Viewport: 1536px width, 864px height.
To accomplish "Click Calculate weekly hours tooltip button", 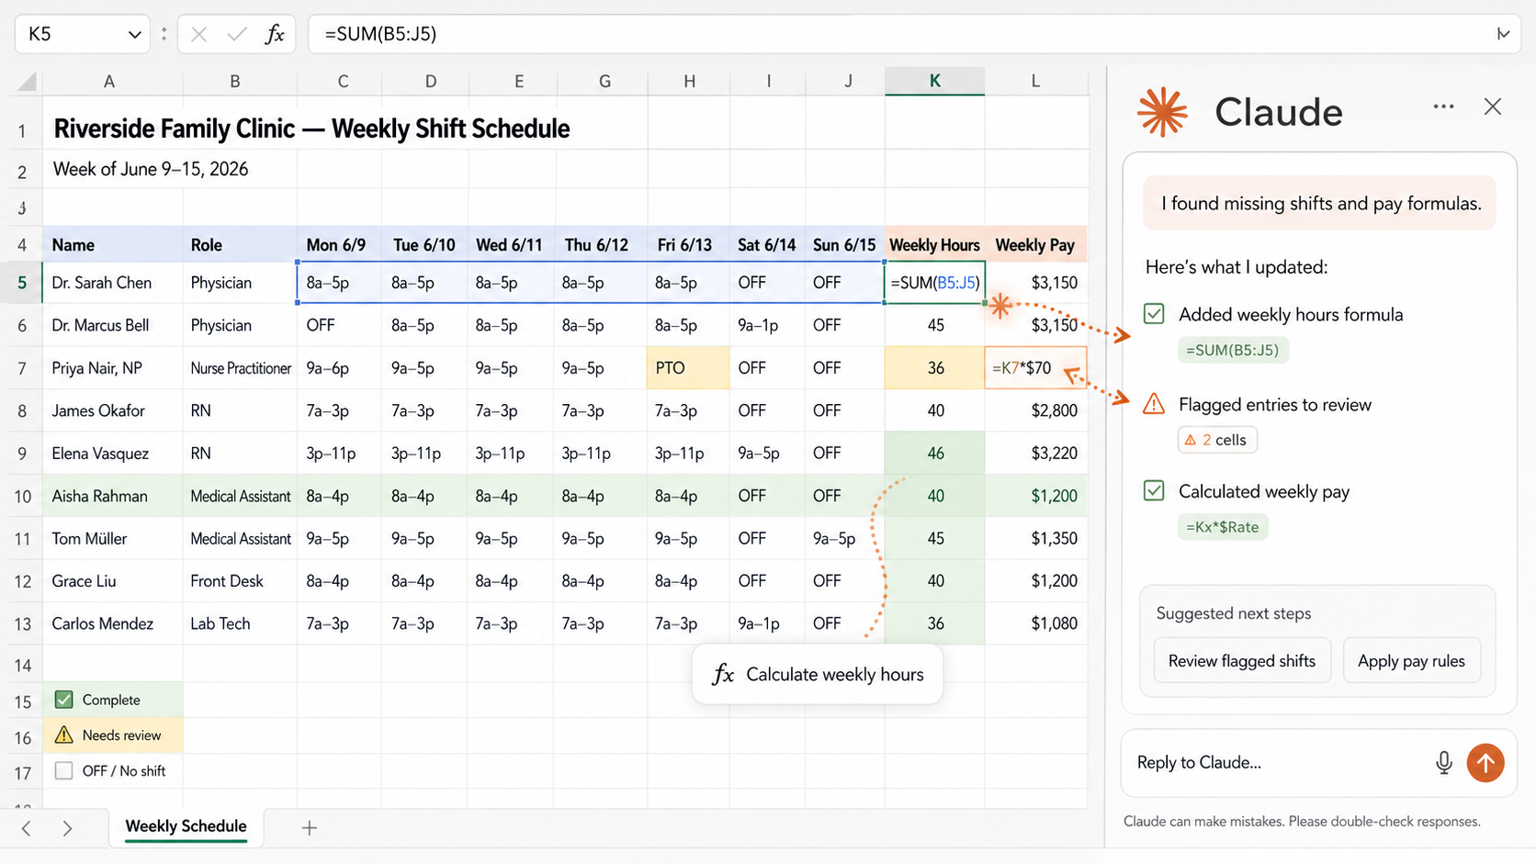I will [818, 674].
